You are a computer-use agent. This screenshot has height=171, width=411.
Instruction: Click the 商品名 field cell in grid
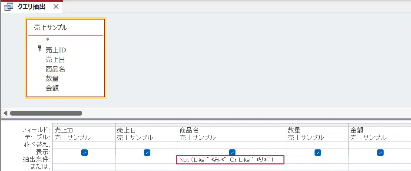click(x=232, y=130)
